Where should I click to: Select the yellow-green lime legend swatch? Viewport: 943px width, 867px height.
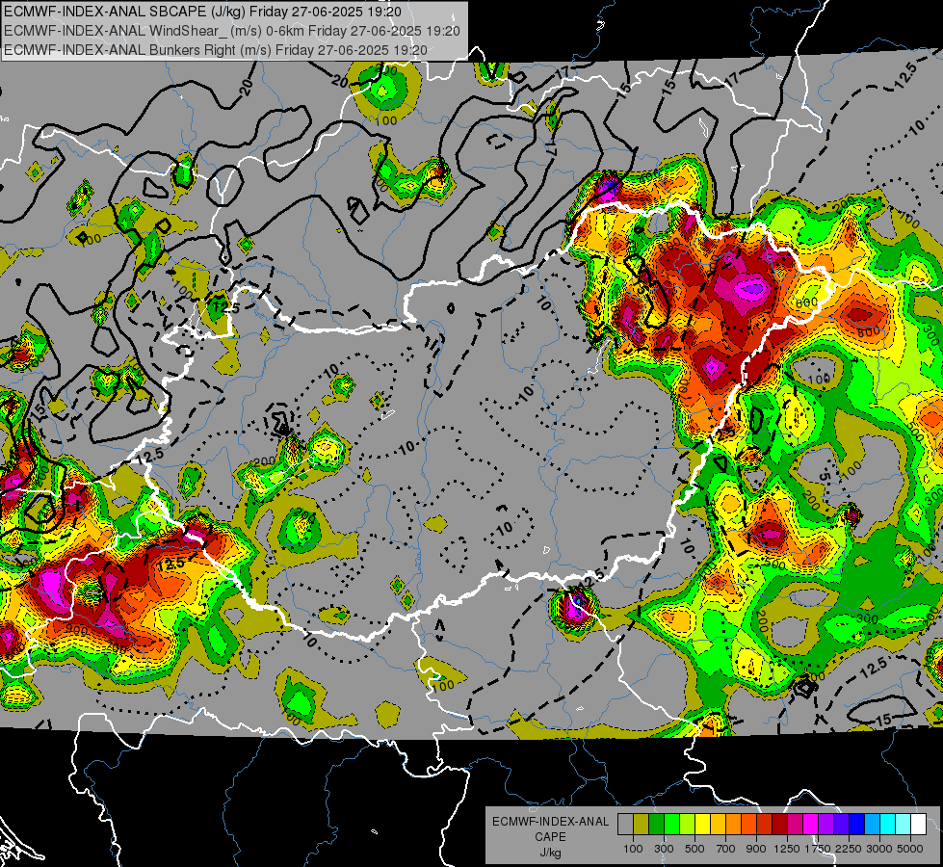687,824
